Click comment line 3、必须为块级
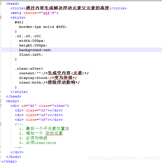This screenshot has width=162, height=163. pos(33,138)
